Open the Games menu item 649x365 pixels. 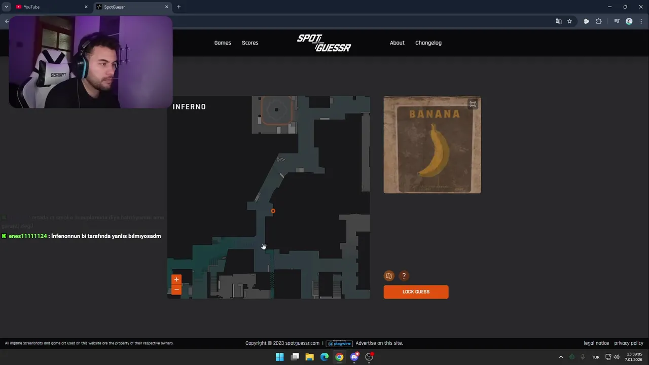click(223, 43)
